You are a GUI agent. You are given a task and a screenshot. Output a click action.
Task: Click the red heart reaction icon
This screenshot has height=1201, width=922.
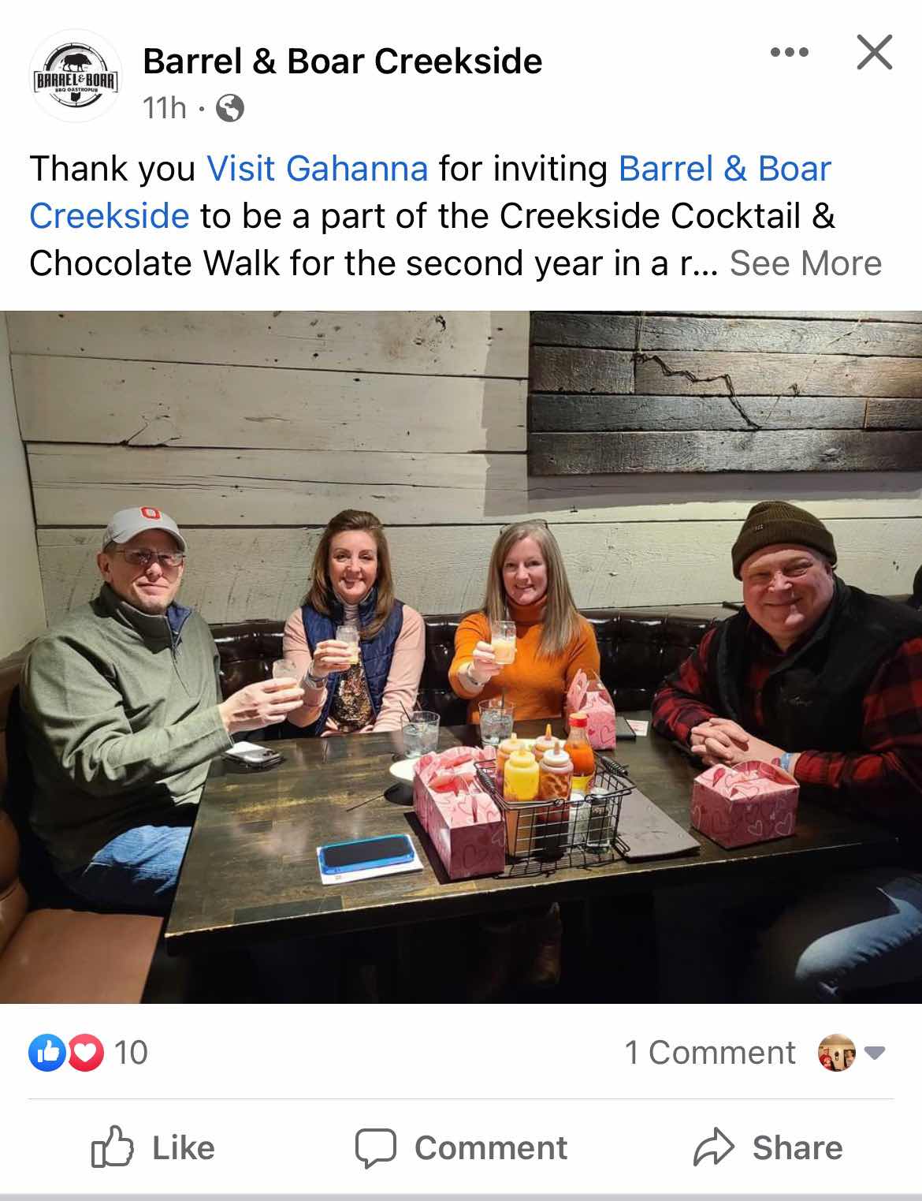point(86,1053)
